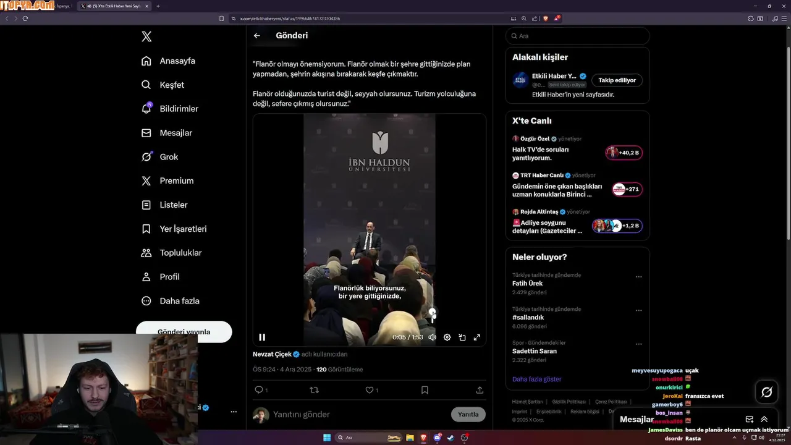
Task: Open File Explorer from the taskbar
Action: [x=410, y=438]
